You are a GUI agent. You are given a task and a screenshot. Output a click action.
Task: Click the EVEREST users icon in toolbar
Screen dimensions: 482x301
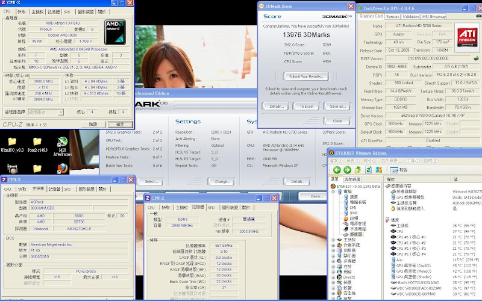(x=379, y=170)
